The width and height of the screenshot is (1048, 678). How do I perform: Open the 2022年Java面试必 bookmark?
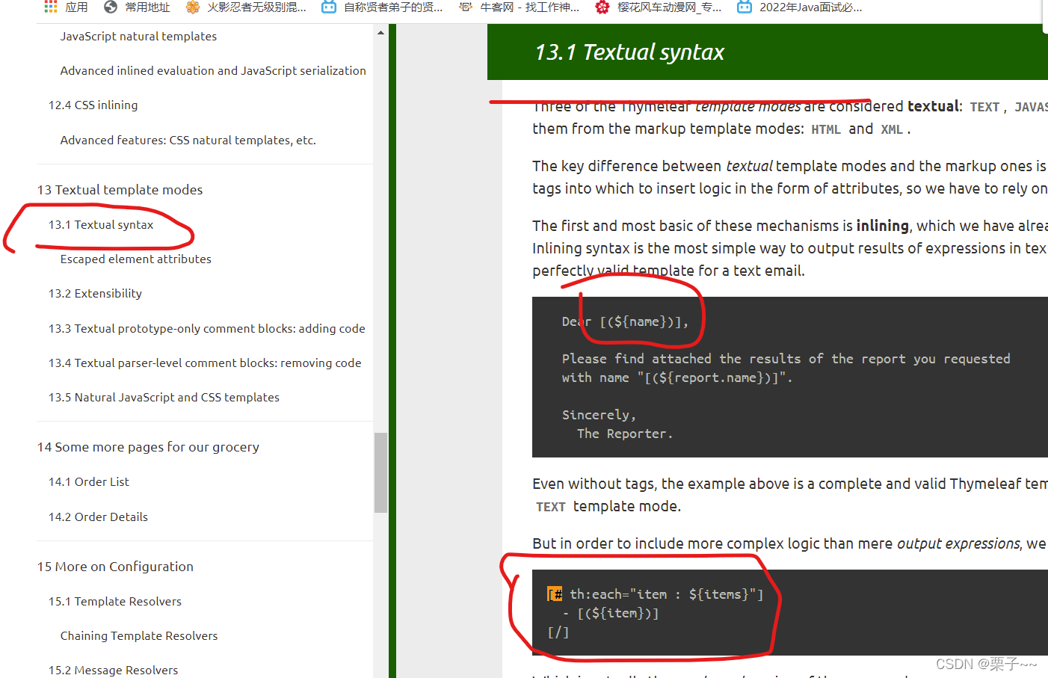click(x=810, y=7)
